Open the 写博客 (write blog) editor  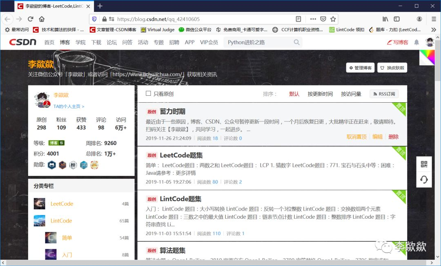(x=397, y=42)
